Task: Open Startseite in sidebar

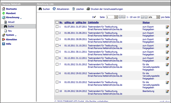Action: pos(11,9)
